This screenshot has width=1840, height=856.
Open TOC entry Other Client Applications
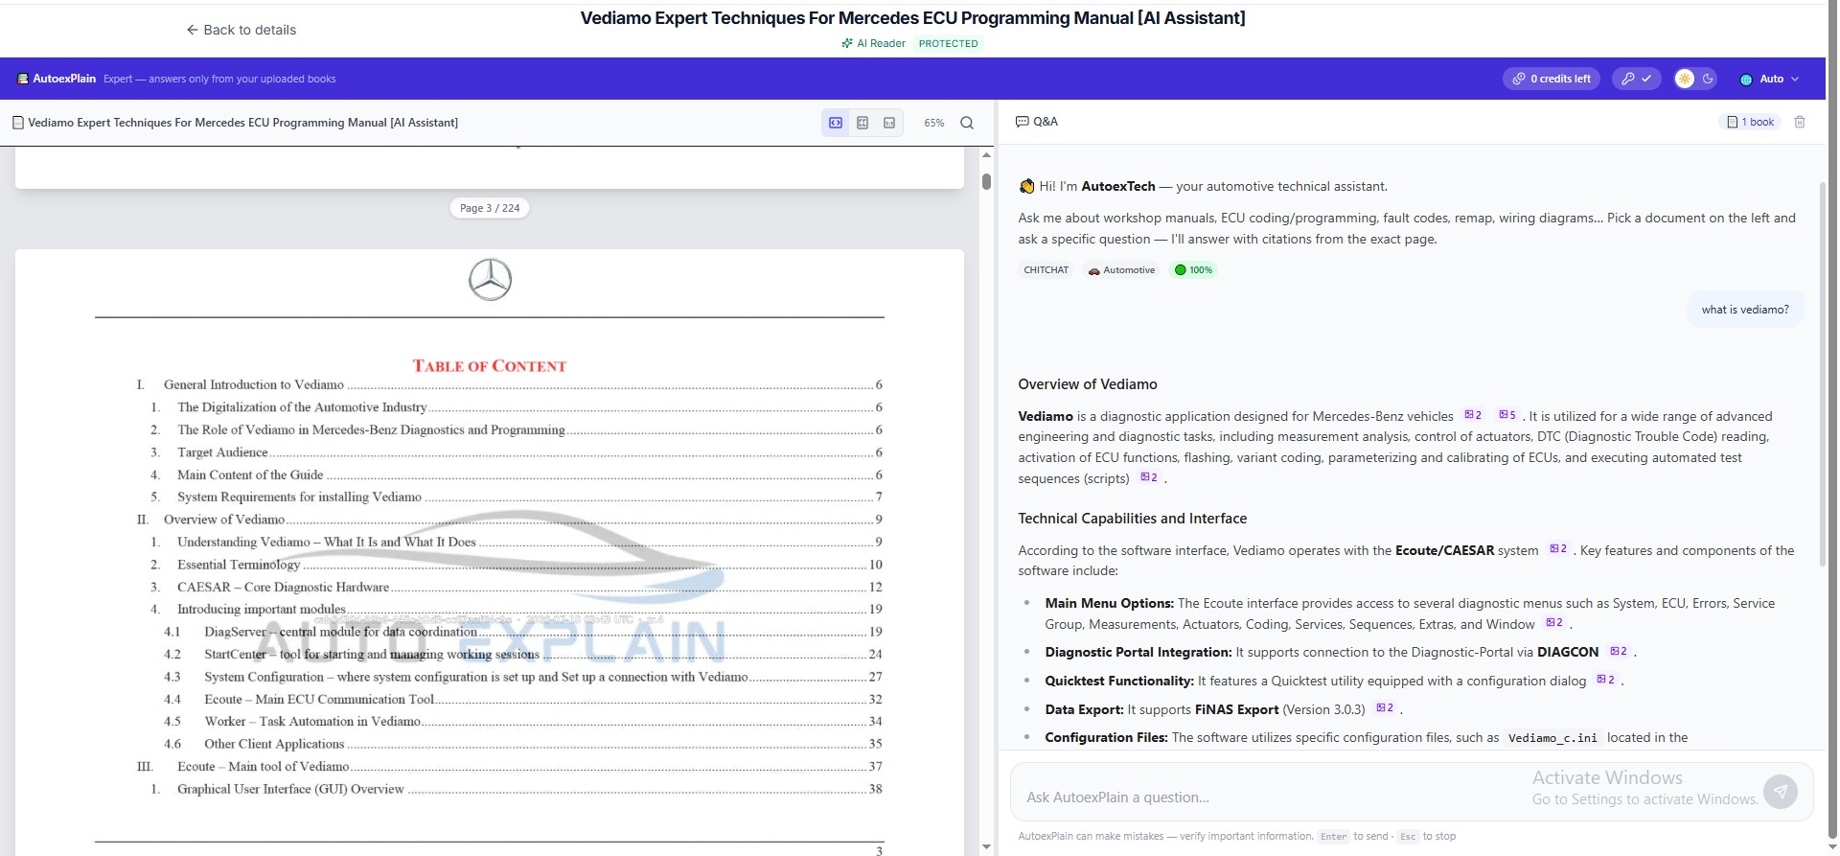point(522,744)
